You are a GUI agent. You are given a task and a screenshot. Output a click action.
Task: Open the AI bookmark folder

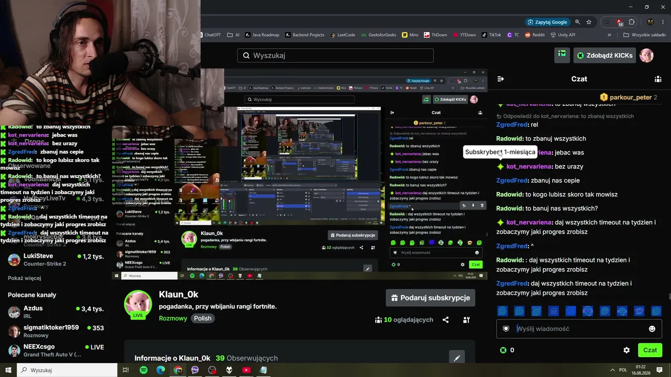pyautogui.click(x=233, y=35)
